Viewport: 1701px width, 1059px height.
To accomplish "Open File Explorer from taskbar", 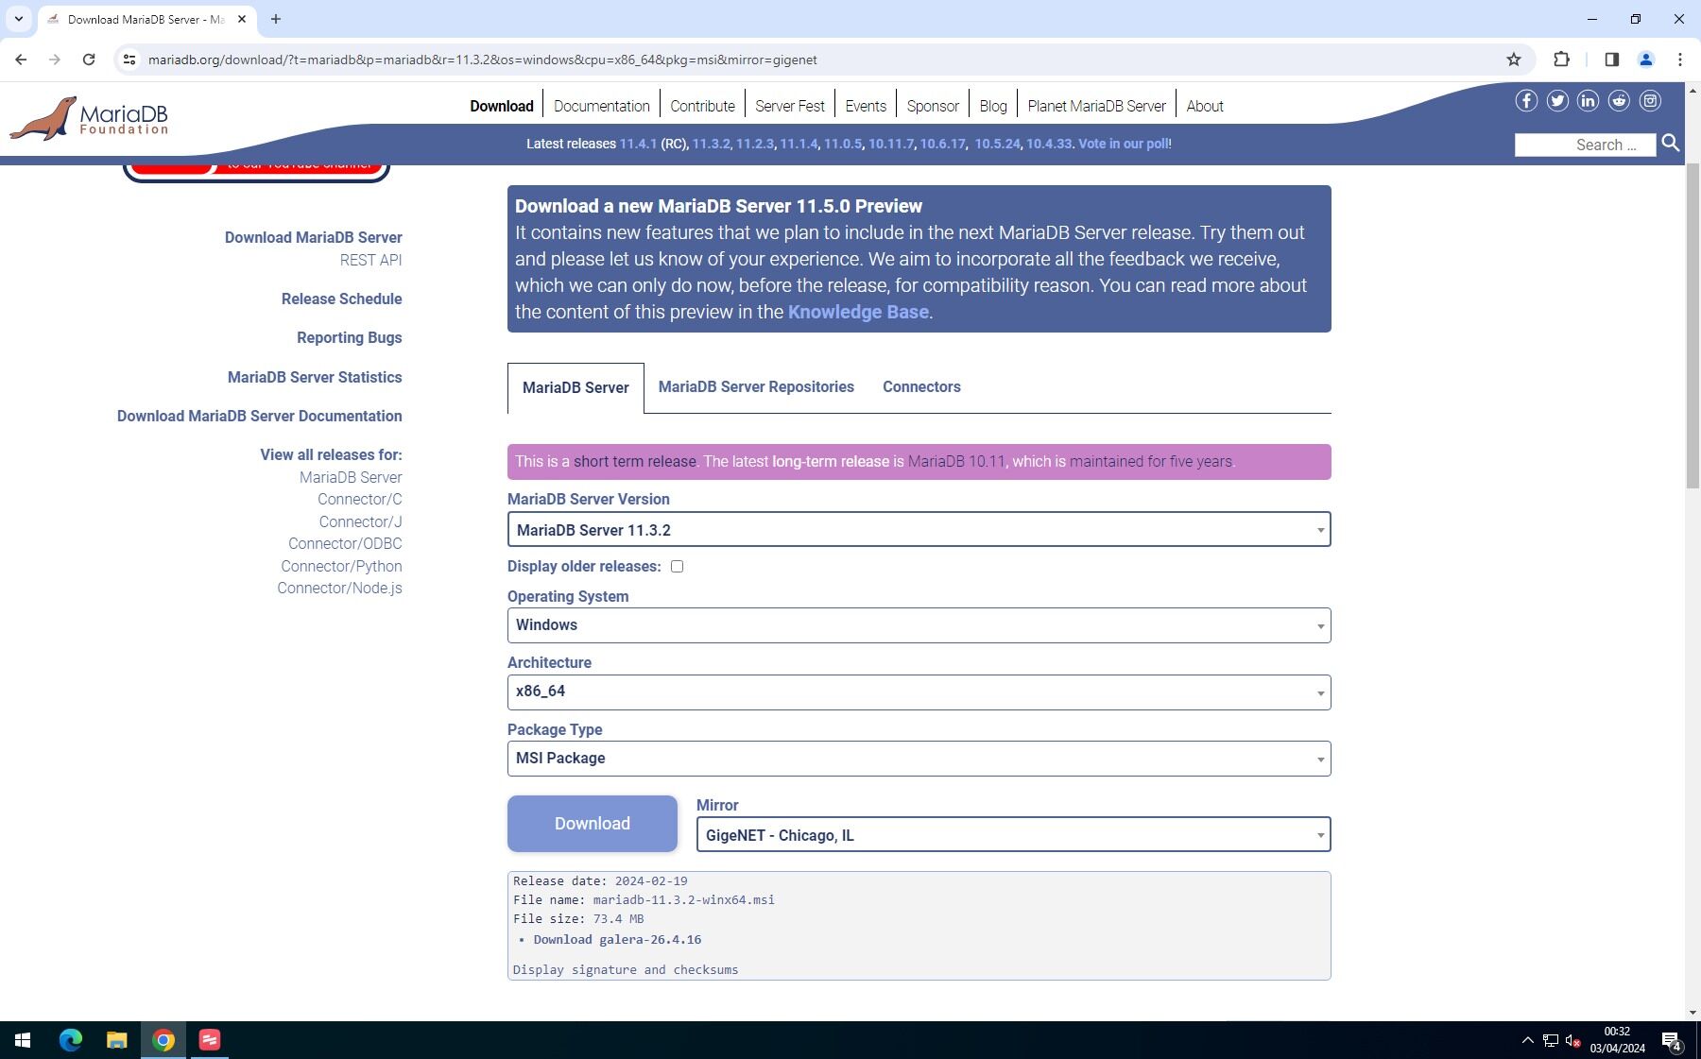I will (116, 1040).
